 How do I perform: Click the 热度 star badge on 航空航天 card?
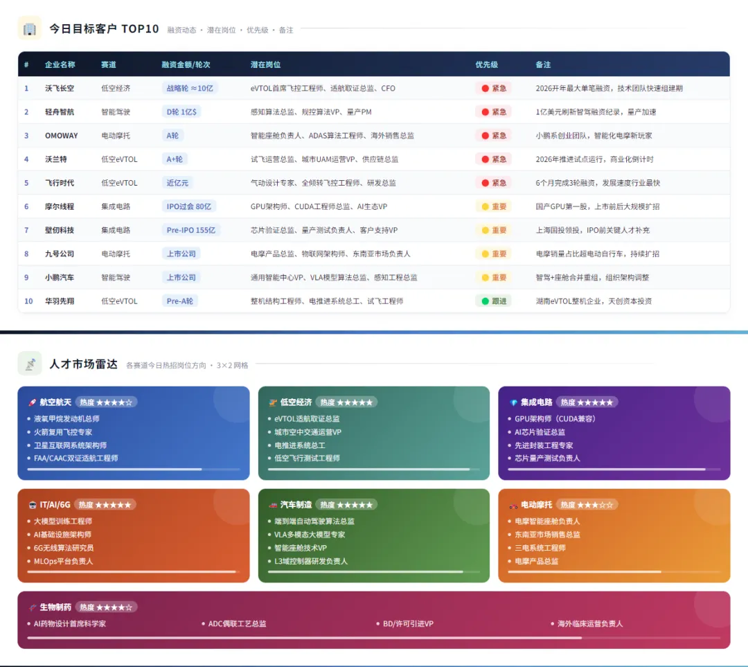(x=106, y=402)
